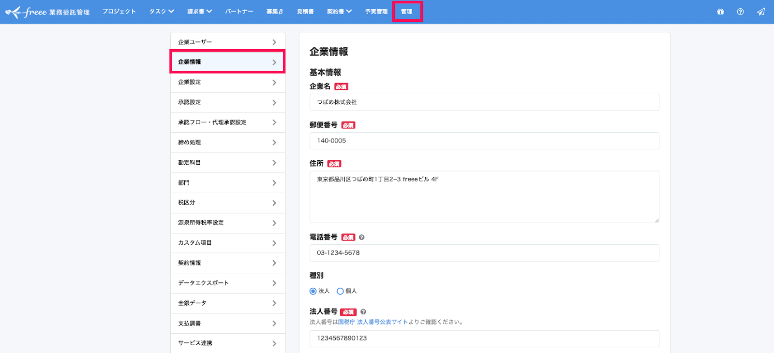Click the 企業名 input field

tap(484, 102)
